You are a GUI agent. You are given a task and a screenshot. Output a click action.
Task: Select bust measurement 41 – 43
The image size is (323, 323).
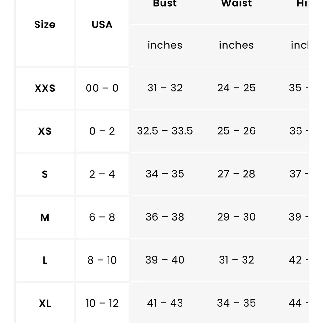[x=165, y=303]
